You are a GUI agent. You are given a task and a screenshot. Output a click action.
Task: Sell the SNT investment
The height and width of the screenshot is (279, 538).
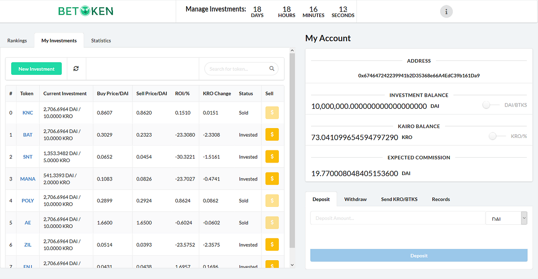tap(272, 156)
